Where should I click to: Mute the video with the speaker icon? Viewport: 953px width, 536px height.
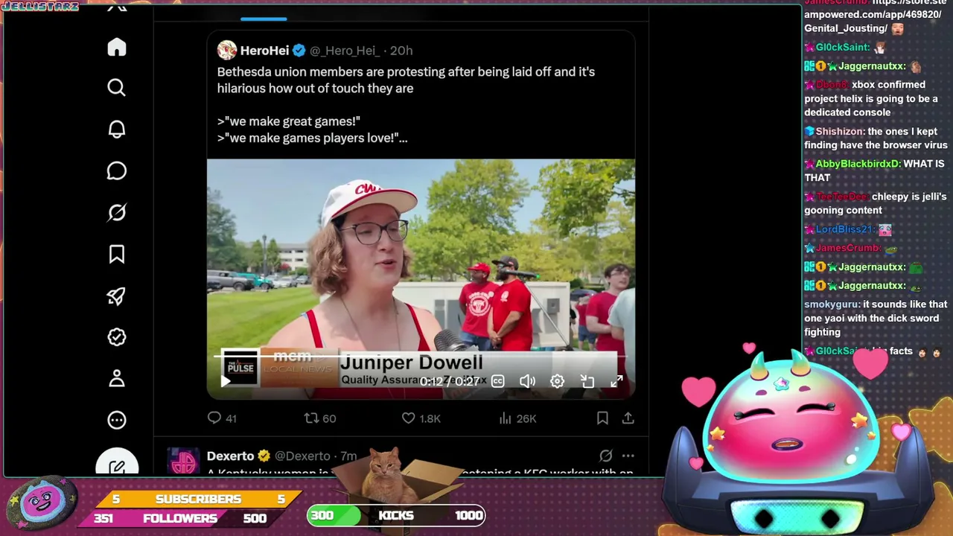click(527, 381)
